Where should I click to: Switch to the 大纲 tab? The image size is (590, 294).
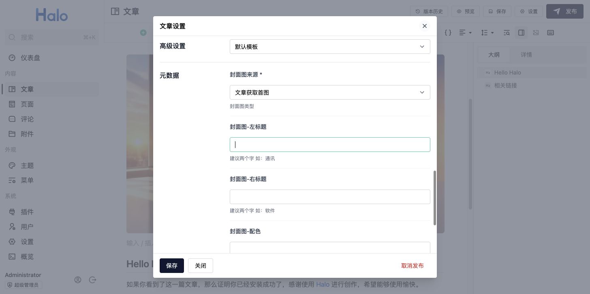pyautogui.click(x=494, y=55)
